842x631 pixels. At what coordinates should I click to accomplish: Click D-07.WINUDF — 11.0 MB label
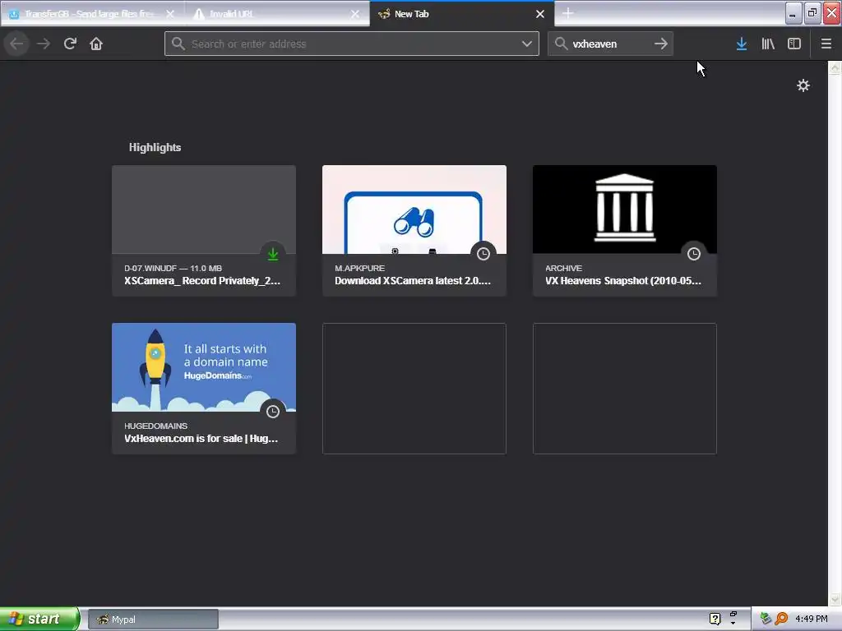click(x=173, y=269)
